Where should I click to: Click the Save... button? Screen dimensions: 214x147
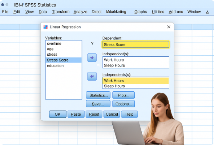[98, 104]
